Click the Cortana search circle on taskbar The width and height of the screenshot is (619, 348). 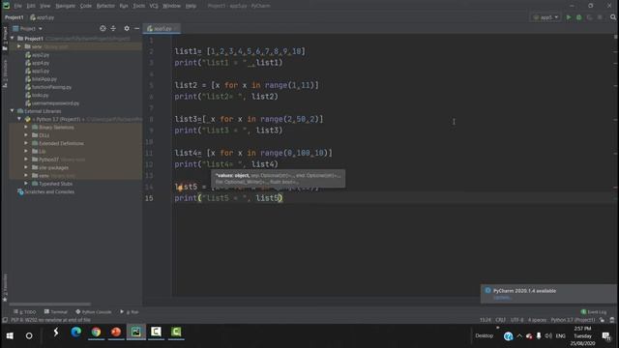click(x=29, y=335)
